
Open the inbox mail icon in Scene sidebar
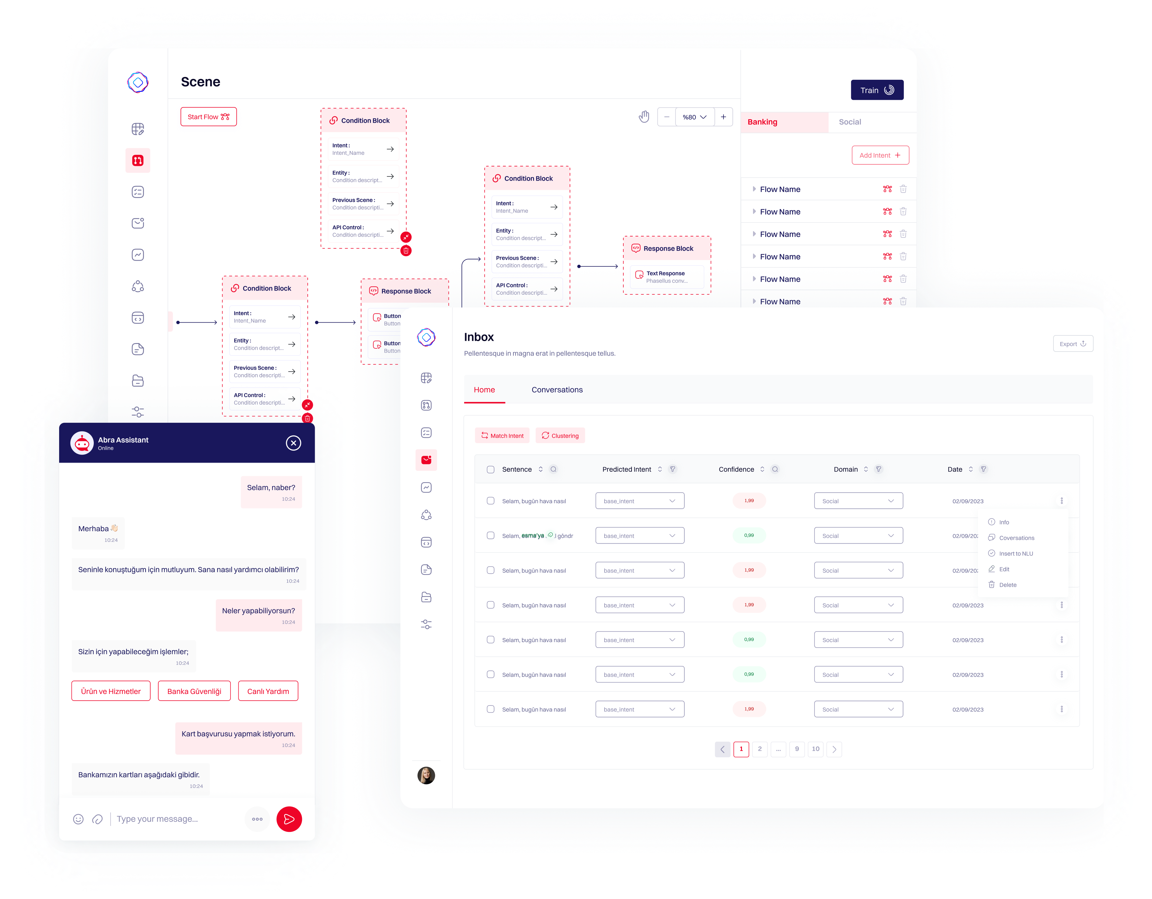click(138, 223)
